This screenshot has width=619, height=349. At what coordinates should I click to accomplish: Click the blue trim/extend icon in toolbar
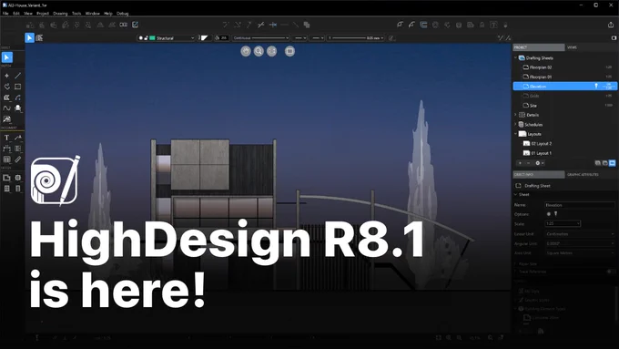click(273, 25)
